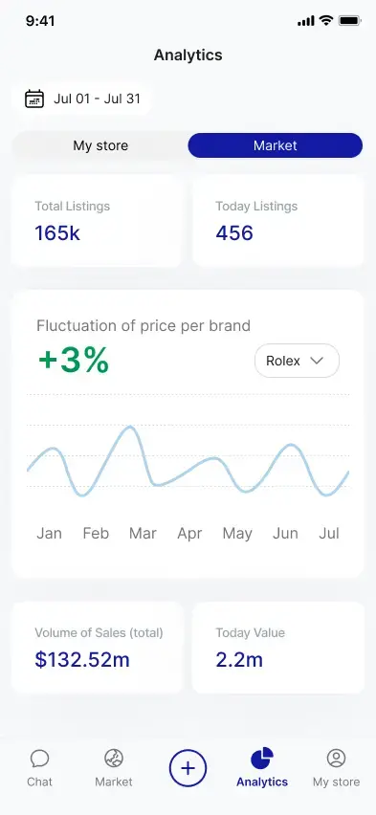The width and height of the screenshot is (376, 815).
Task: Open the calendar icon for date range
Action: (x=34, y=99)
